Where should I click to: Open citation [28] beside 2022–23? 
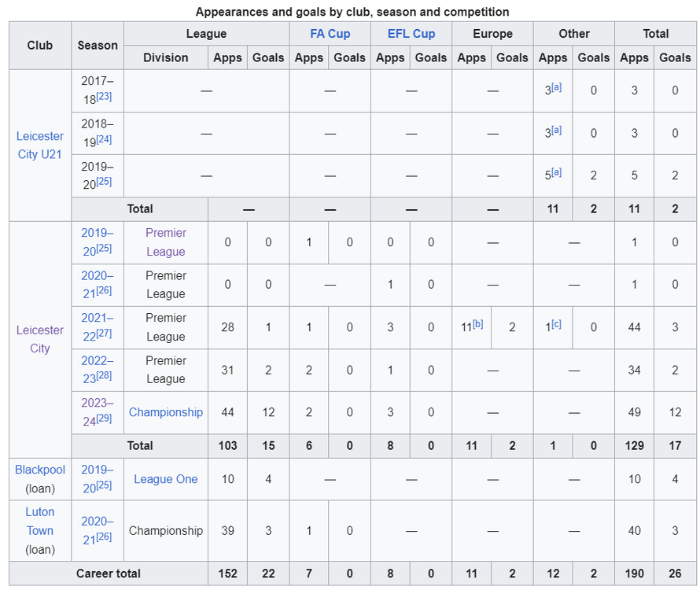[x=104, y=375]
